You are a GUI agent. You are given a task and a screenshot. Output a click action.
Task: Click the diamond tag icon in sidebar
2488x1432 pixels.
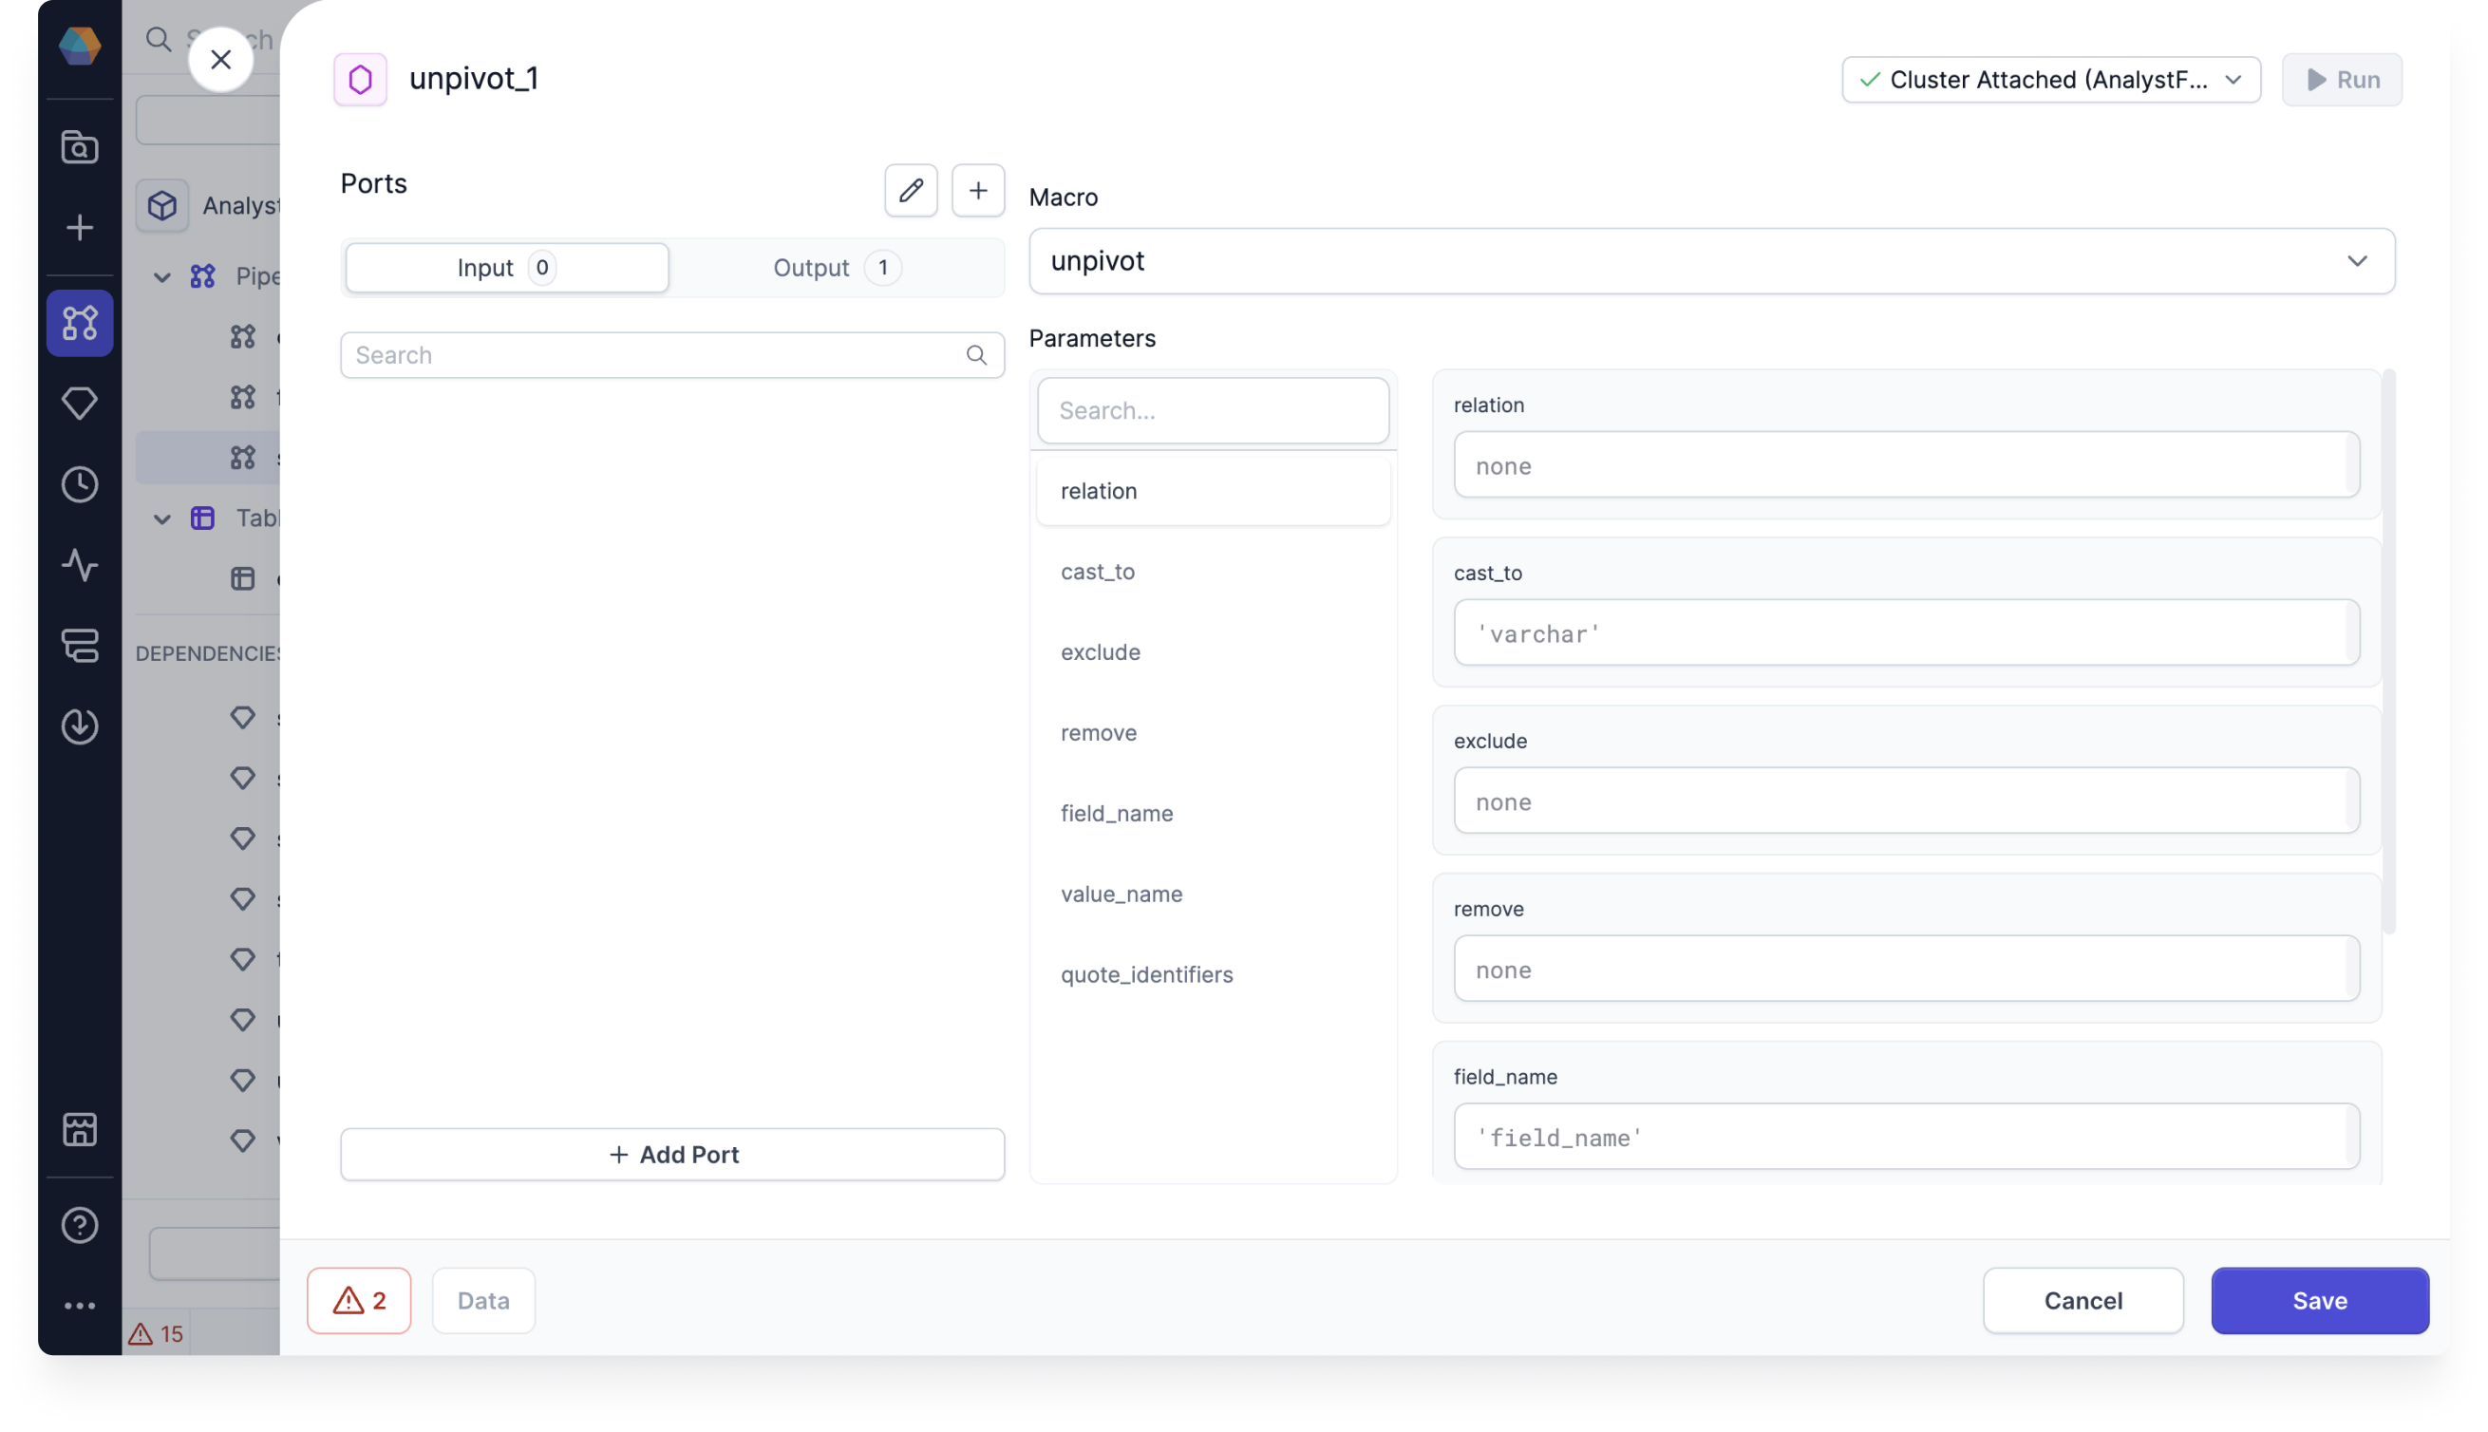80,404
